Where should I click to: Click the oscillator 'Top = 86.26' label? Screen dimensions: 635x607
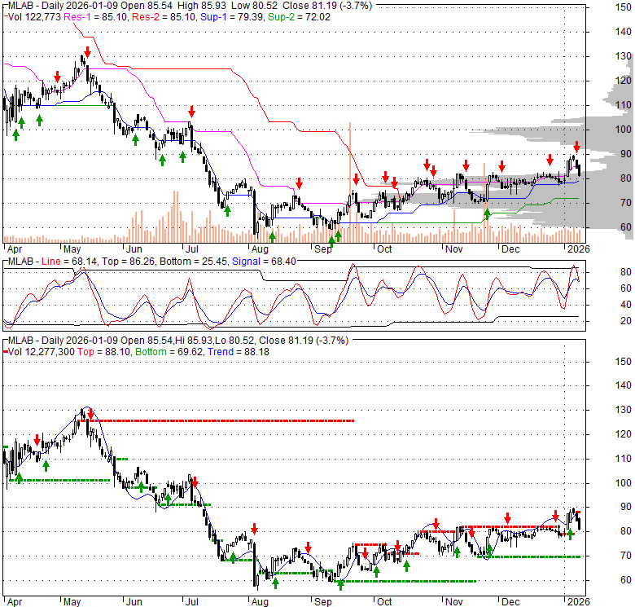click(129, 262)
